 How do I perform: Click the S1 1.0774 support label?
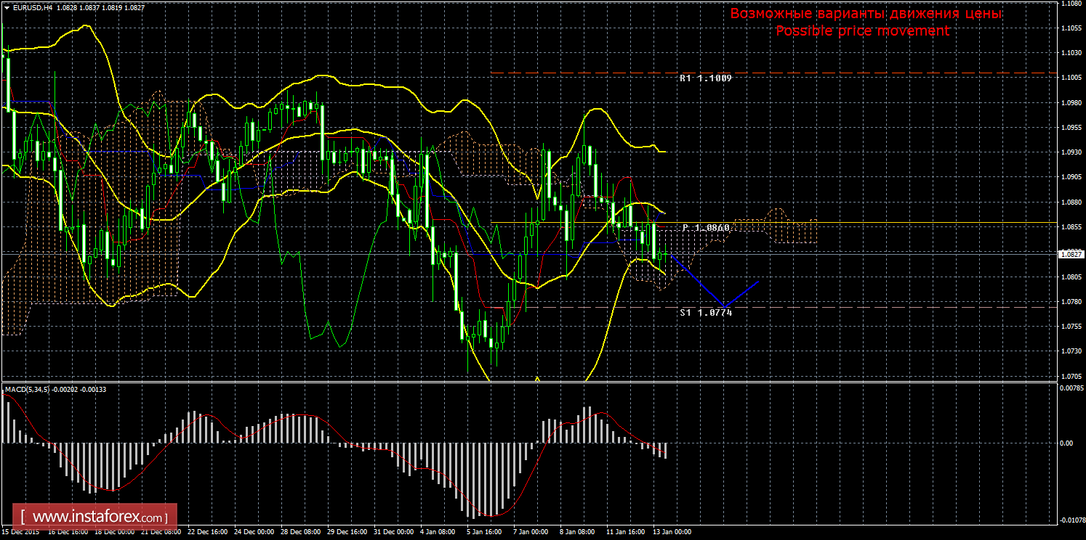tap(706, 312)
